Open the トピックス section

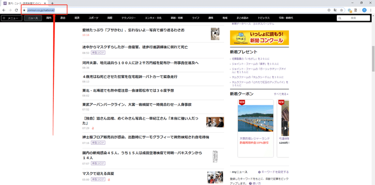(x=264, y=18)
